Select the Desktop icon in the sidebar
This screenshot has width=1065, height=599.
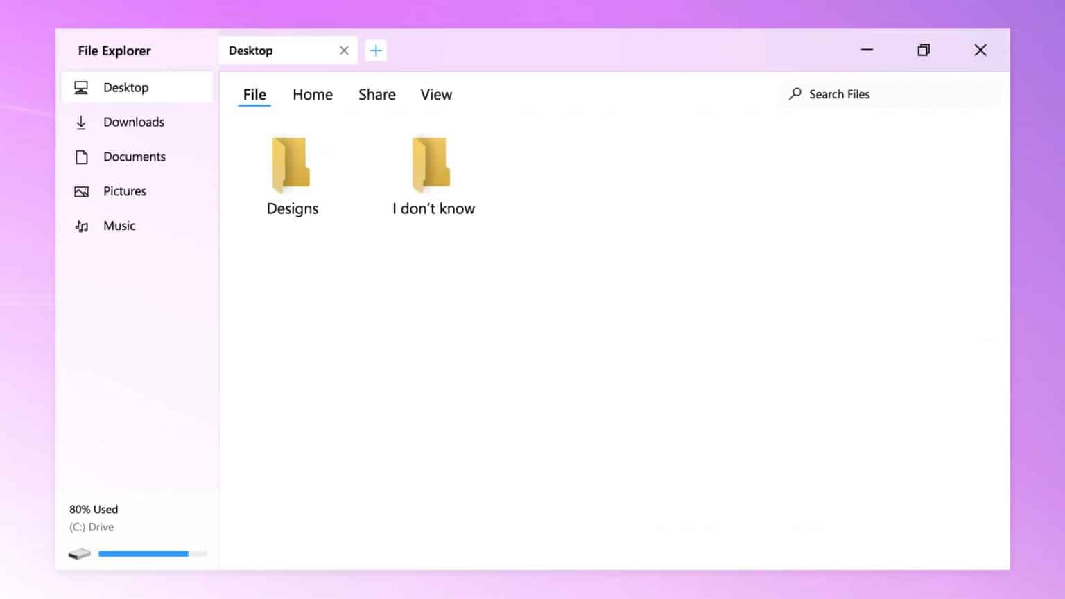point(82,87)
